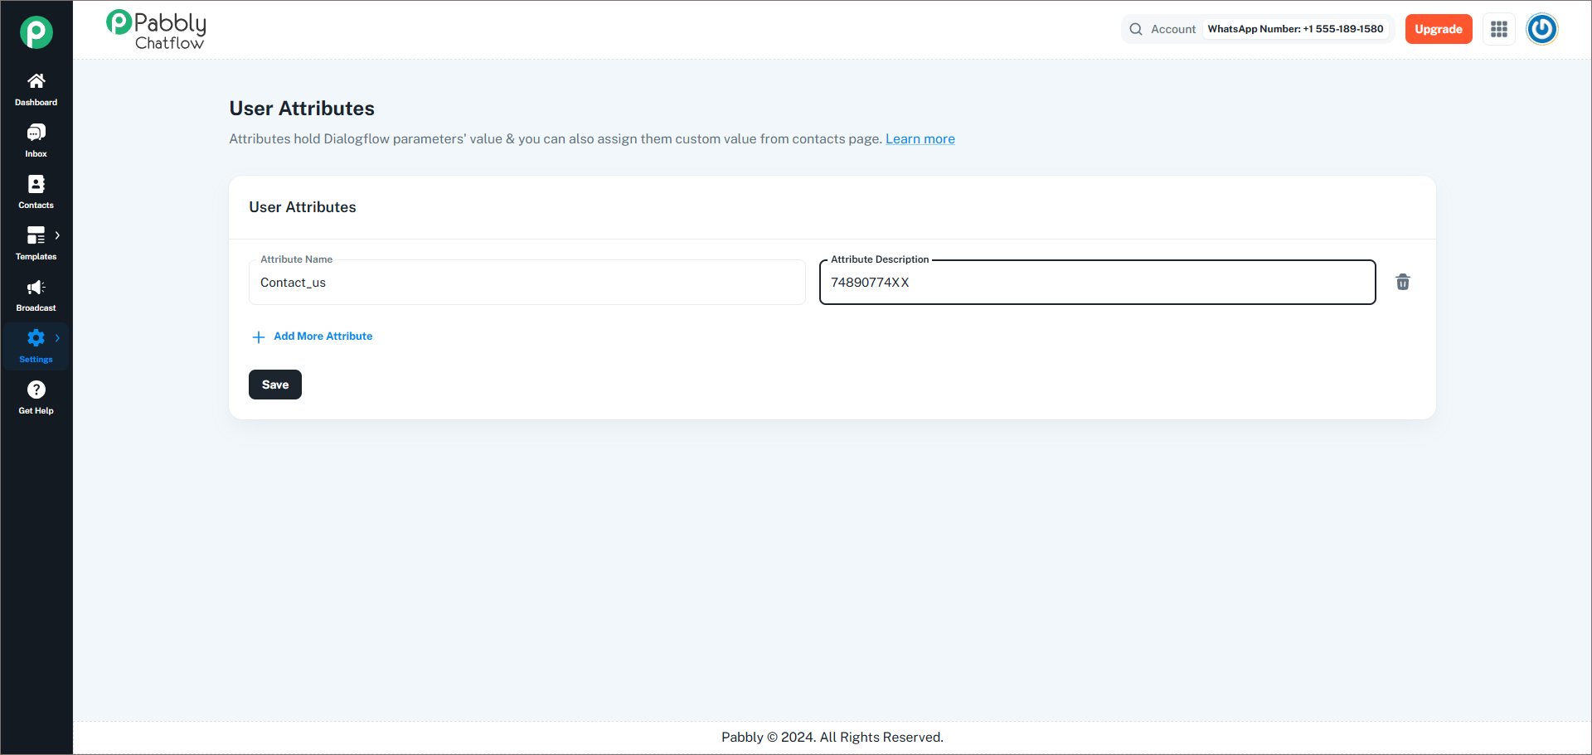Viewport: 1592px width, 755px height.
Task: Click the Pabbly © 2024 footer text
Action: (x=832, y=738)
